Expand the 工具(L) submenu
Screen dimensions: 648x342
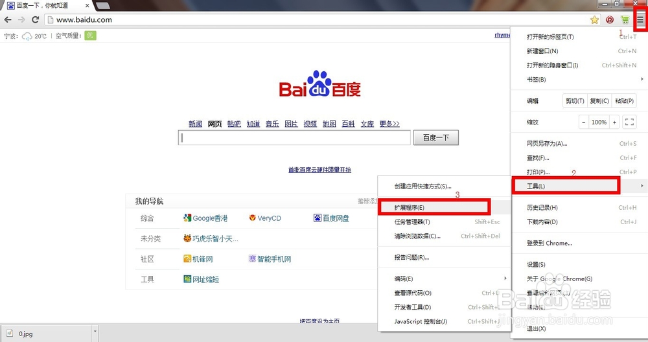coord(579,186)
